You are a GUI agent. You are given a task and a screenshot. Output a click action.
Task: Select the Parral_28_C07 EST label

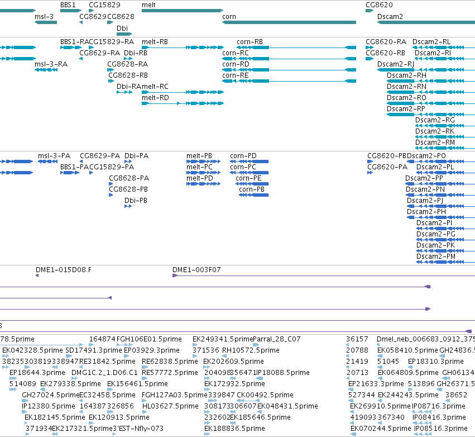pyautogui.click(x=277, y=339)
